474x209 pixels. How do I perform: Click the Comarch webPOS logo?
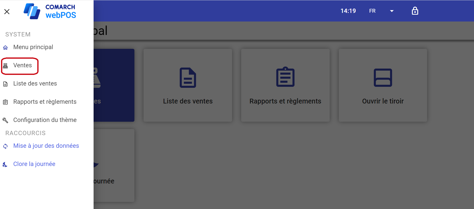pyautogui.click(x=50, y=11)
